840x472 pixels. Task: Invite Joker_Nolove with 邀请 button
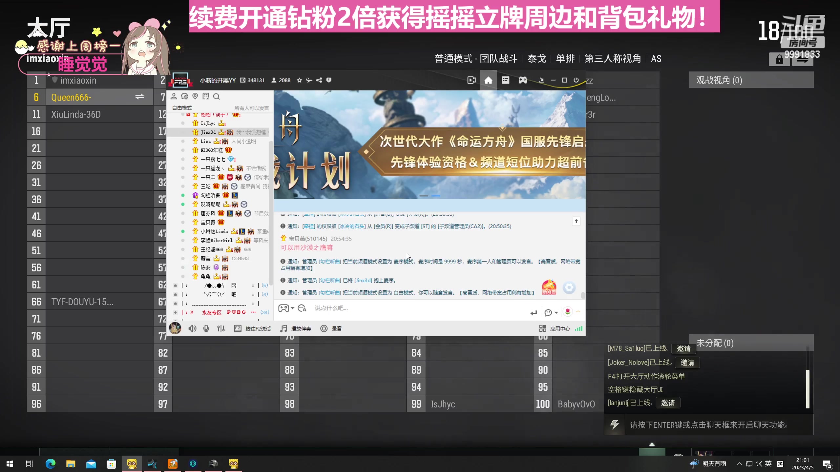[x=687, y=363]
